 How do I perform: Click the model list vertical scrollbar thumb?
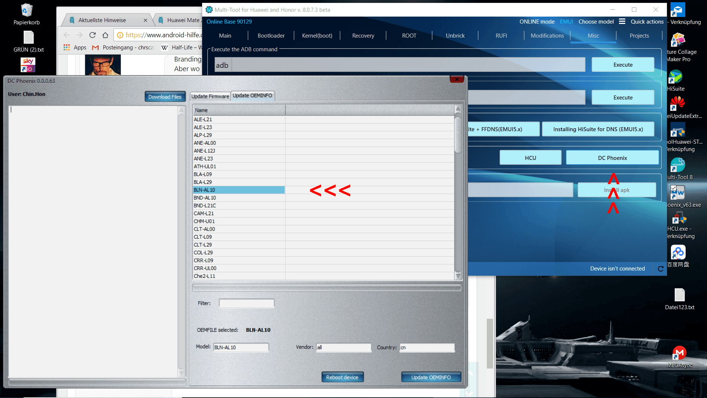458,135
